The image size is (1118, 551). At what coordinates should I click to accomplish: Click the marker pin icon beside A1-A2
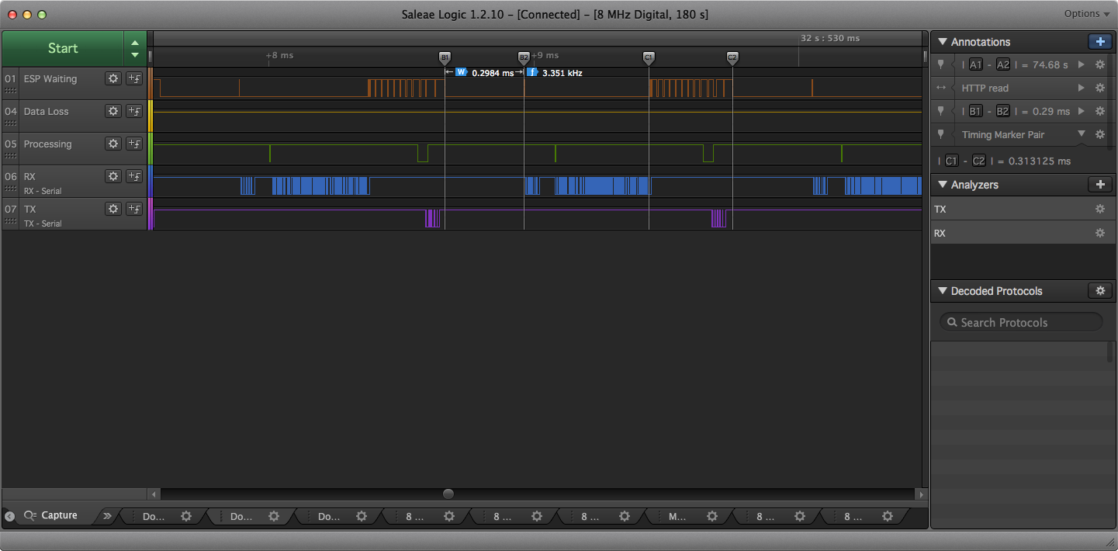(x=941, y=65)
